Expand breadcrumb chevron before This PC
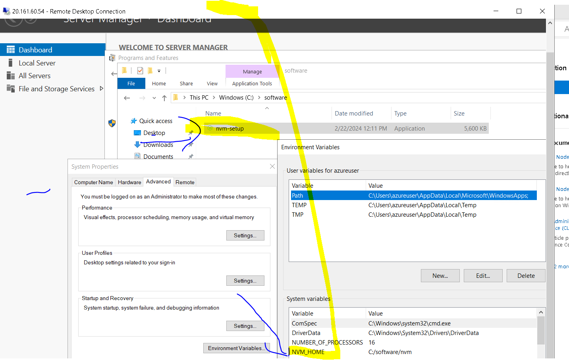 [185, 97]
